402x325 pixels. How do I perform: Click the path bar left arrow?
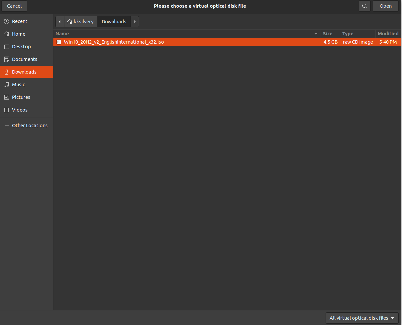click(x=60, y=22)
